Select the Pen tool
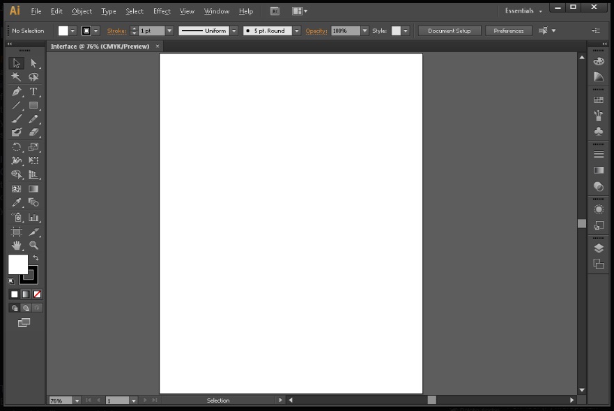The width and height of the screenshot is (614, 411). [17, 91]
